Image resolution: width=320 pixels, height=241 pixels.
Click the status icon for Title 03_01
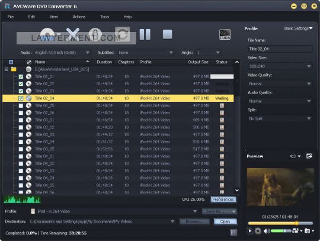[222, 120]
